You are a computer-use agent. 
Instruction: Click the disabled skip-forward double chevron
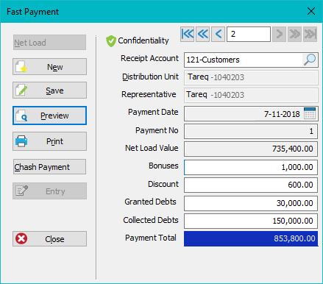click(294, 34)
